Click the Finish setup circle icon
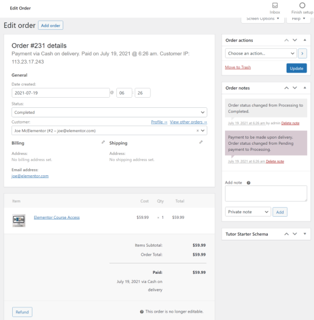Image resolution: width=314 pixels, height=320 pixels. click(302, 6)
